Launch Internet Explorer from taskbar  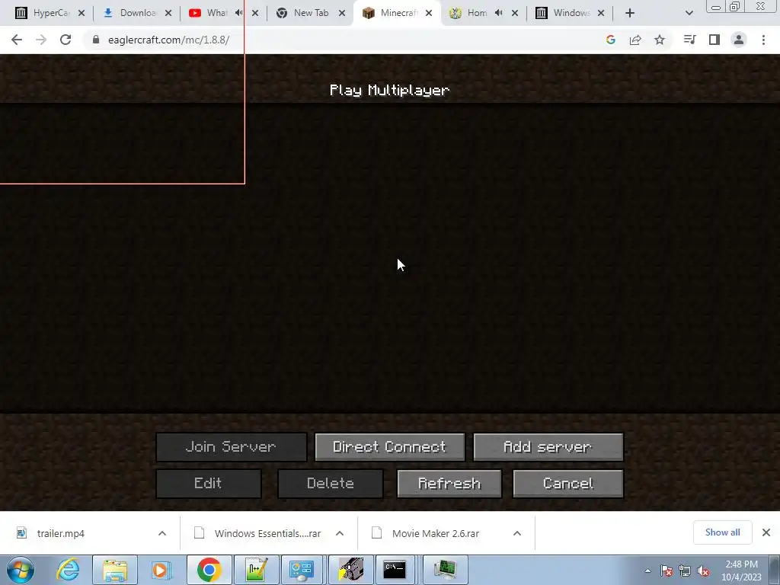click(x=68, y=570)
